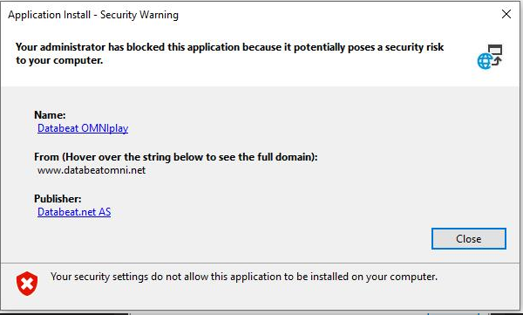Viewport: 523px width, 315px height.
Task: Click the globe in the install icon
Action: point(485,61)
